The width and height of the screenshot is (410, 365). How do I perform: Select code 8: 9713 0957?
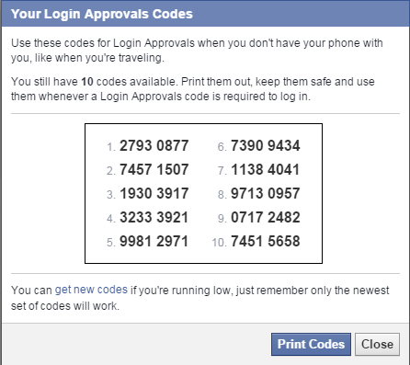click(x=266, y=193)
